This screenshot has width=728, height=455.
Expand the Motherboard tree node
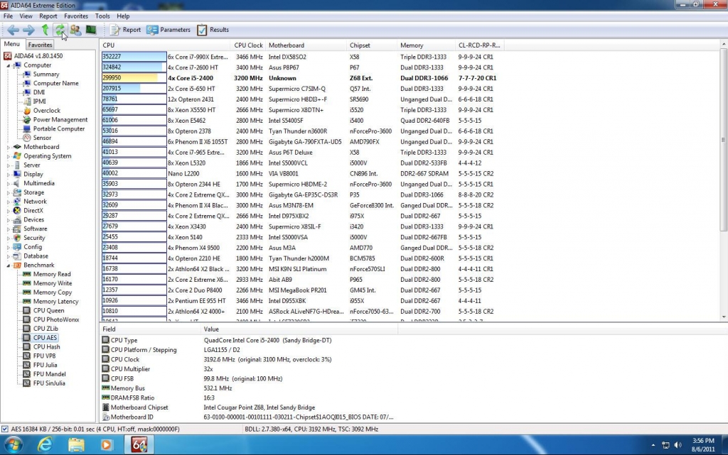9,147
